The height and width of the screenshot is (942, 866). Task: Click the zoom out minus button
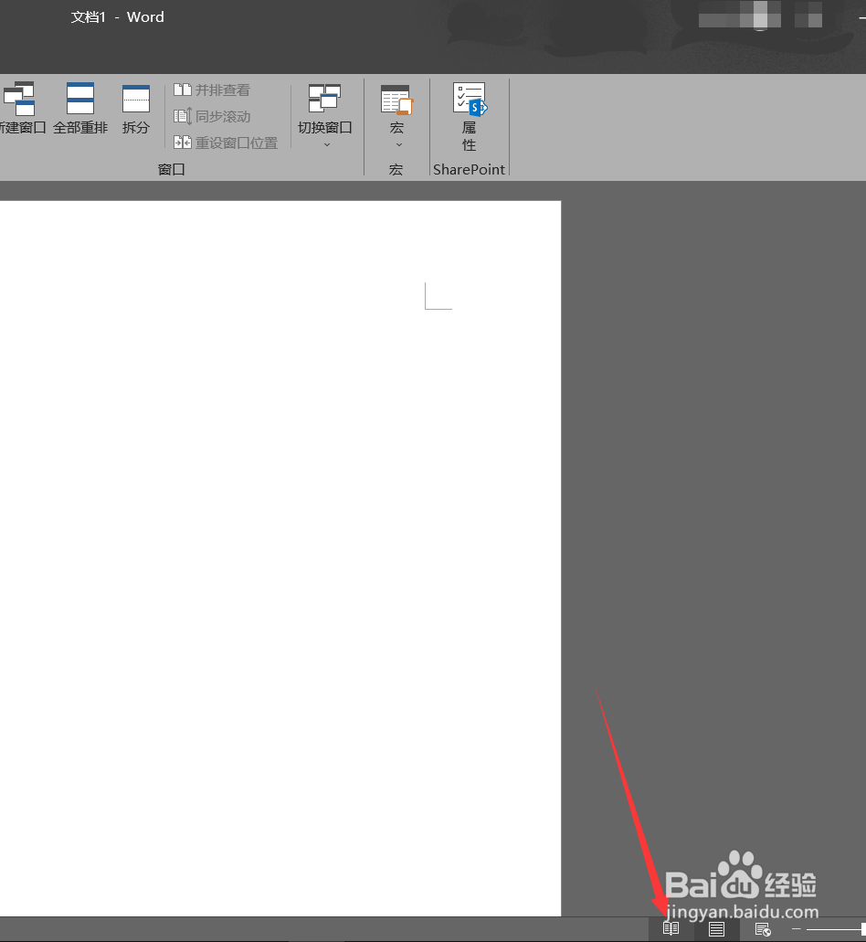[797, 929]
